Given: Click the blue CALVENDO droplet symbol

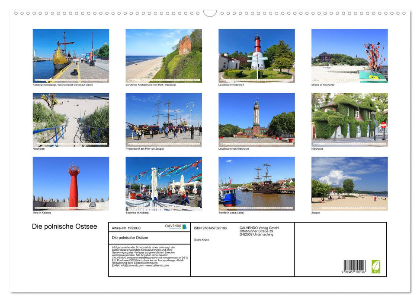Looking at the screenshot, I should pos(184,227).
